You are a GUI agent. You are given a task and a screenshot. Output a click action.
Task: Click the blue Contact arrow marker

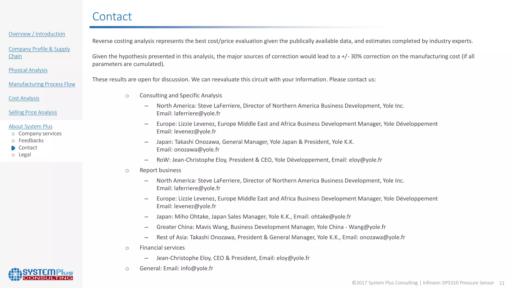coord(13,148)
